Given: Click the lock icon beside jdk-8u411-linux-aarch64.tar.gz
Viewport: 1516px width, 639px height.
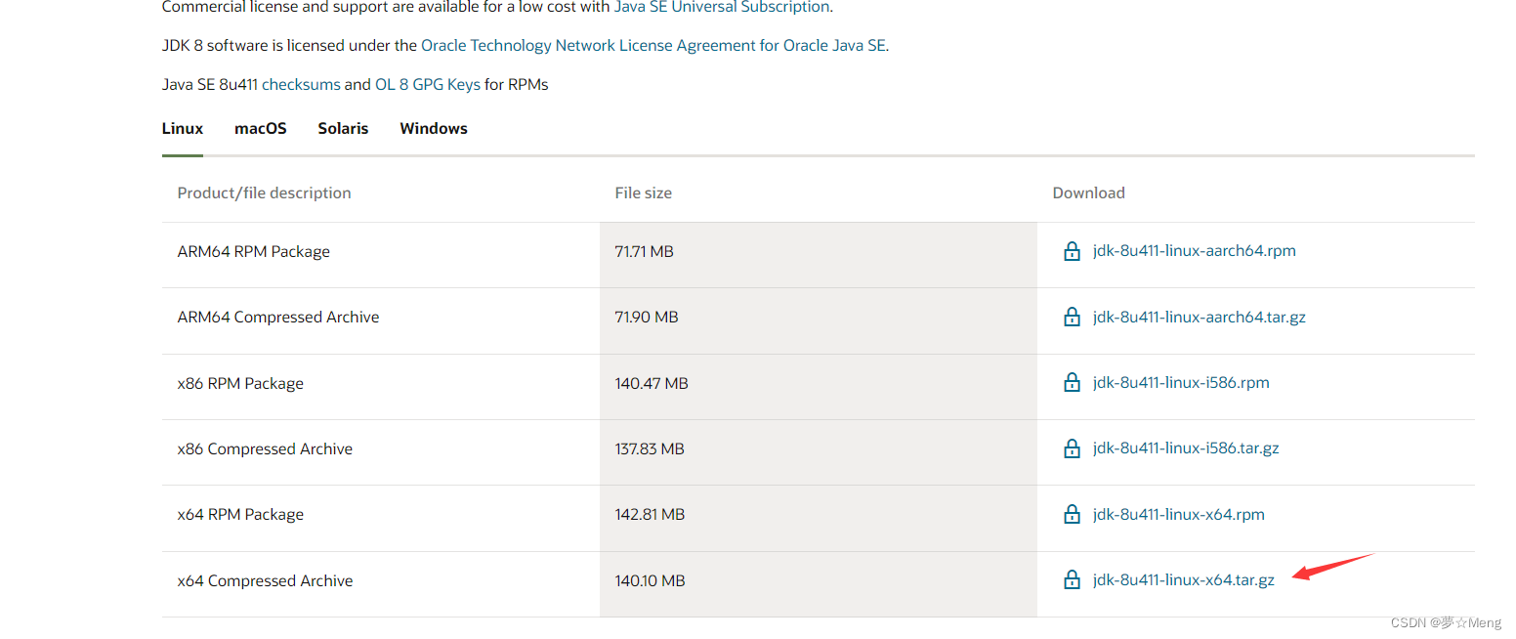Looking at the screenshot, I should (1072, 317).
